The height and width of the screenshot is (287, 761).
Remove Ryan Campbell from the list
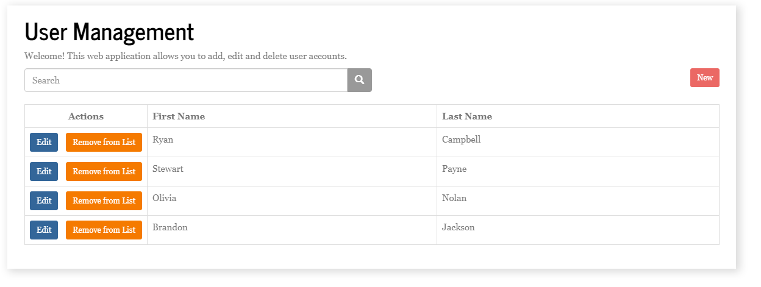(104, 142)
